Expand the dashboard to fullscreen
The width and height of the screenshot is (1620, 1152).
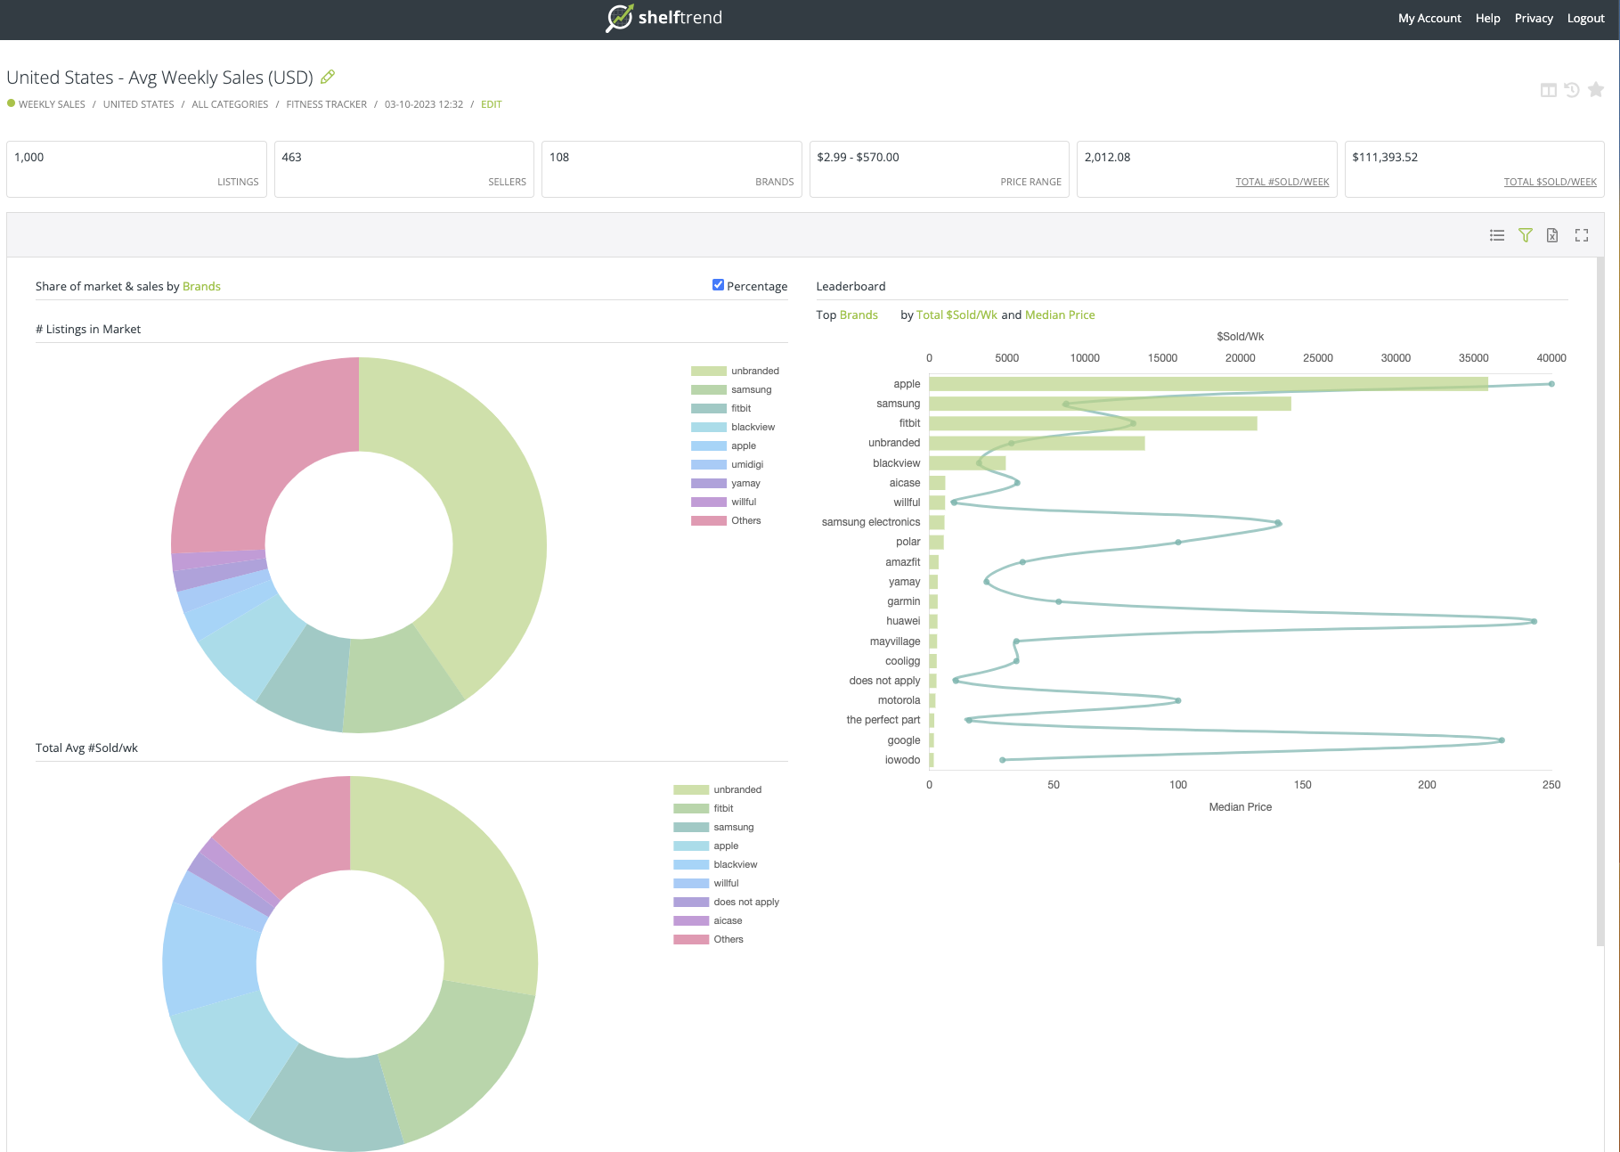pos(1582,235)
